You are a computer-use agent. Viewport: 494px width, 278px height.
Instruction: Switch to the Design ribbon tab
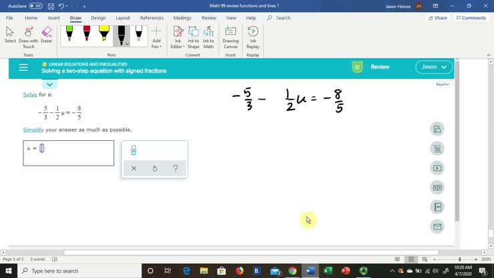(x=98, y=18)
